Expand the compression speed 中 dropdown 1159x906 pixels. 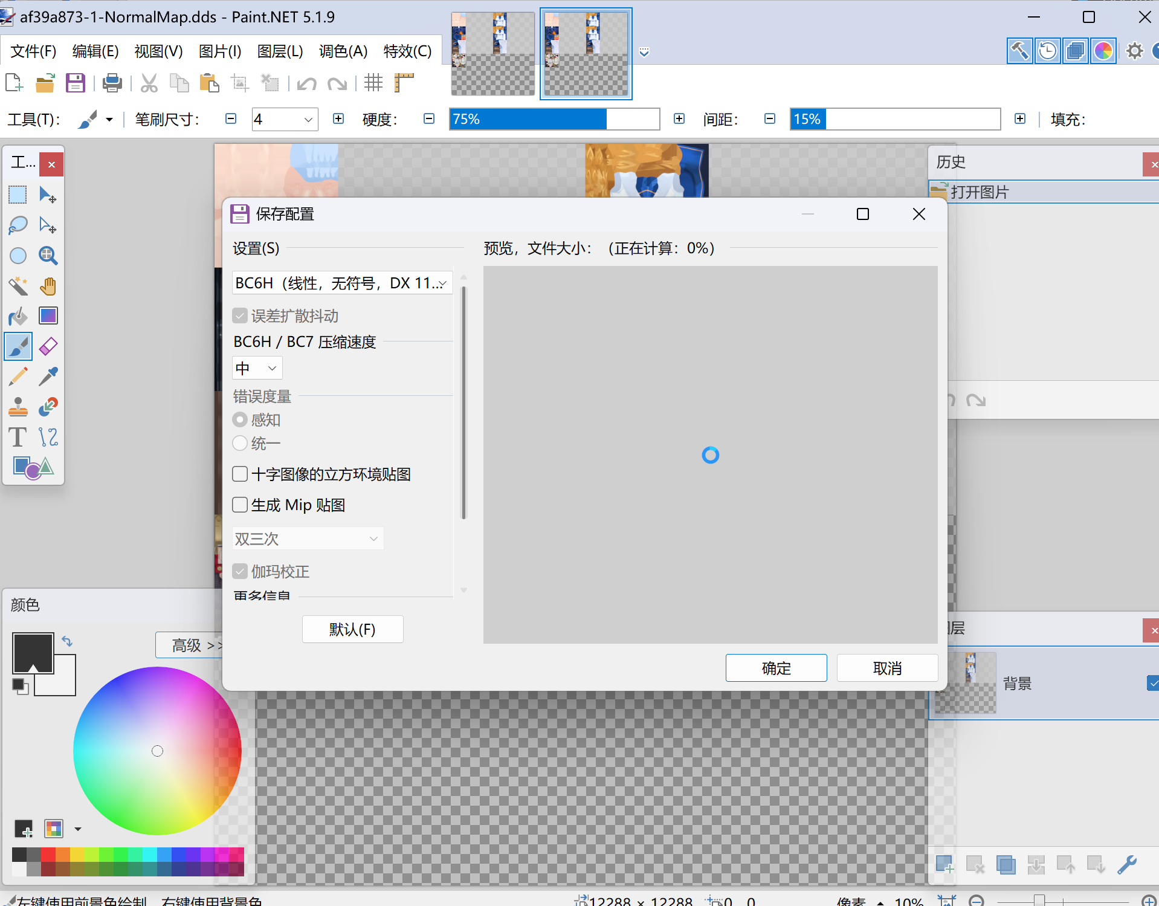257,368
